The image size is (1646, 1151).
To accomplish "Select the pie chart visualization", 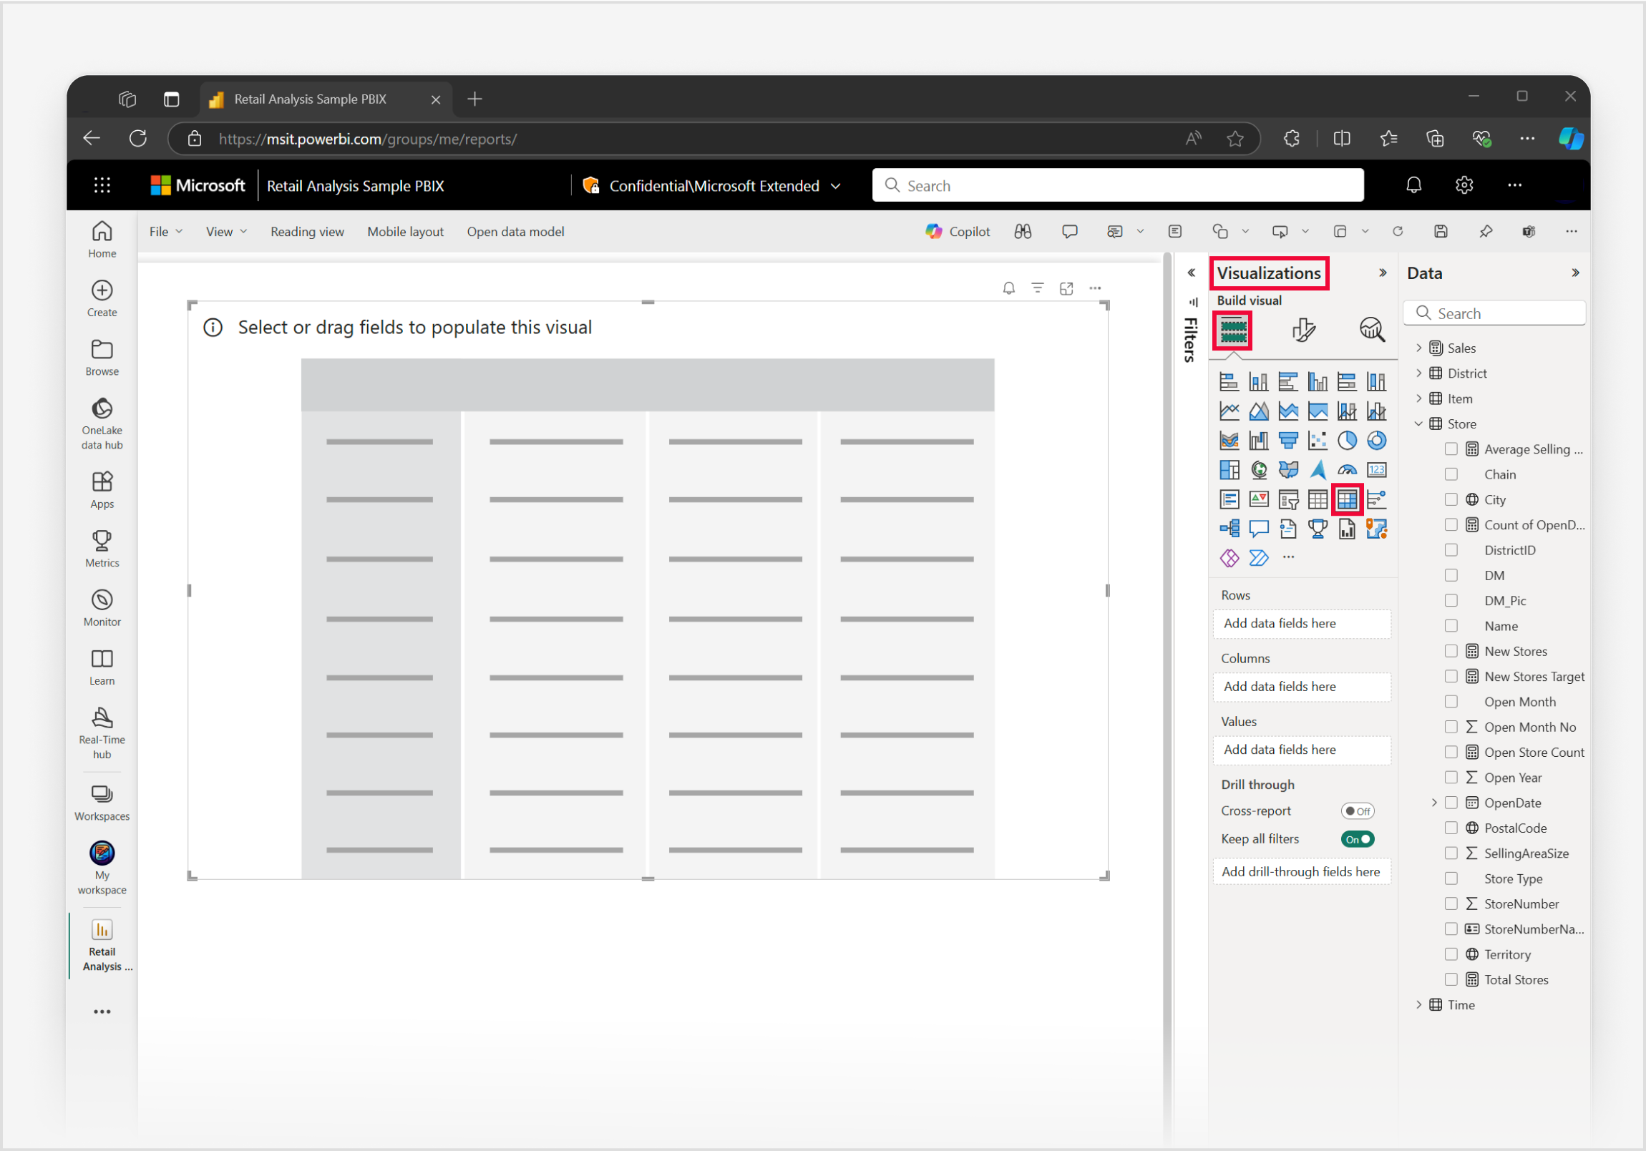I will pyautogui.click(x=1347, y=440).
